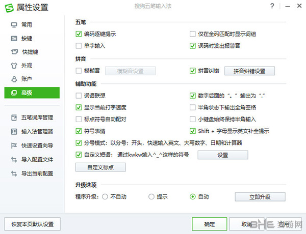Viewport: 306px width, 234px height.
Task: Uncheck 自定义短语 option
Action: click(x=79, y=155)
